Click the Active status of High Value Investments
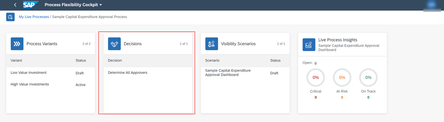 [x=80, y=85]
